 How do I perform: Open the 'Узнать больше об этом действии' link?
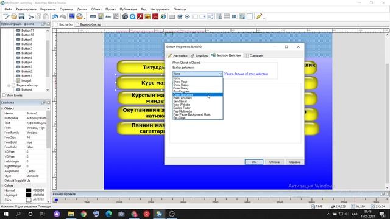pos(246,74)
